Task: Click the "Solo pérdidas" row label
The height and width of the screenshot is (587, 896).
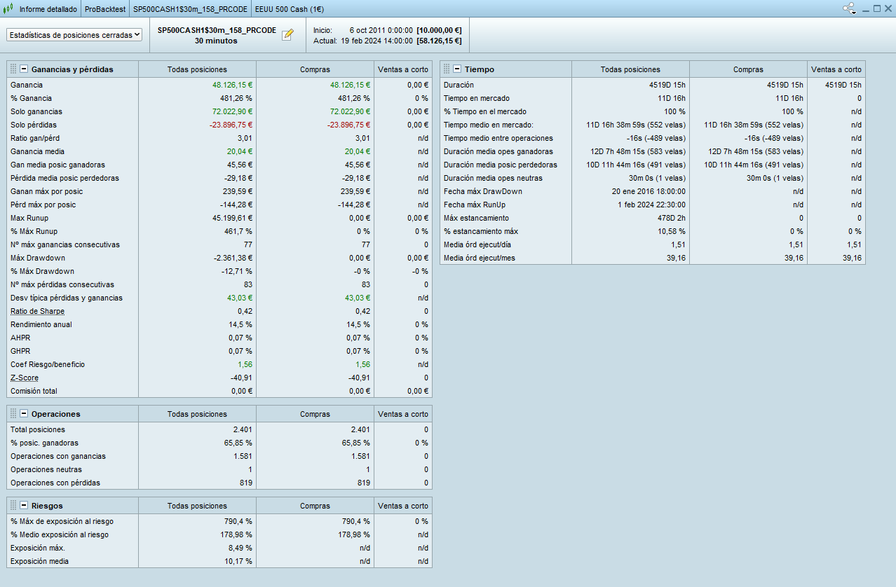Action: tap(34, 125)
